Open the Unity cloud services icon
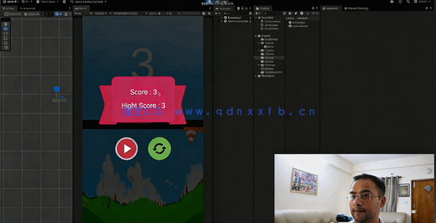 click(392, 2)
